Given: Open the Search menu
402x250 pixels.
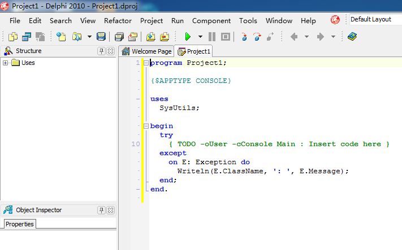Looking at the screenshot, I should tap(60, 21).
